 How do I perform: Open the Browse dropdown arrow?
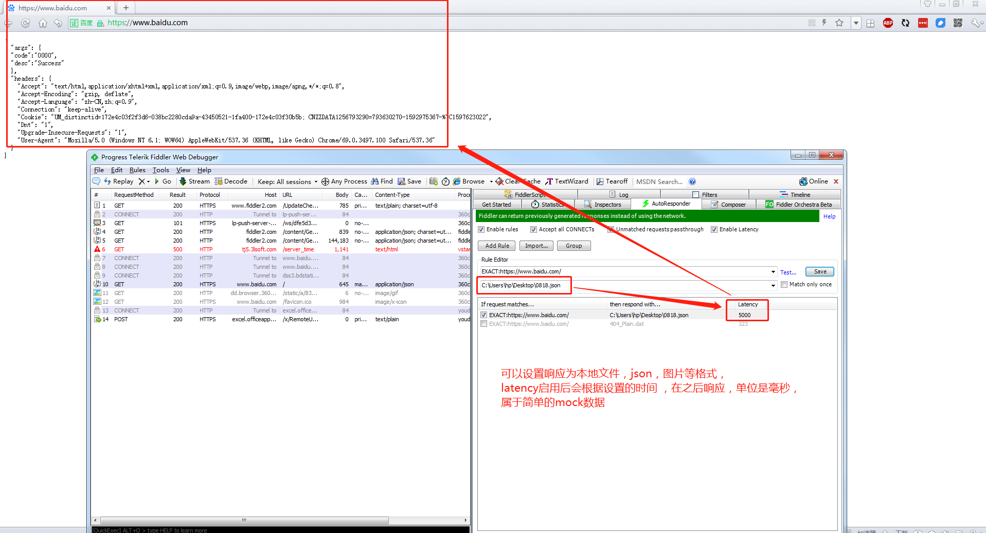pos(491,181)
